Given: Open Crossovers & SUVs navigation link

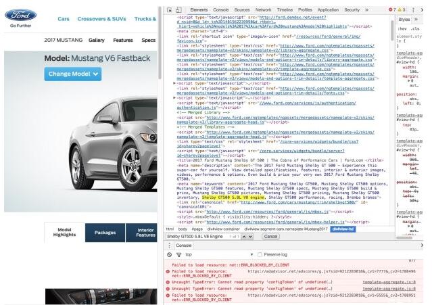Looking at the screenshot, I should point(101,19).
